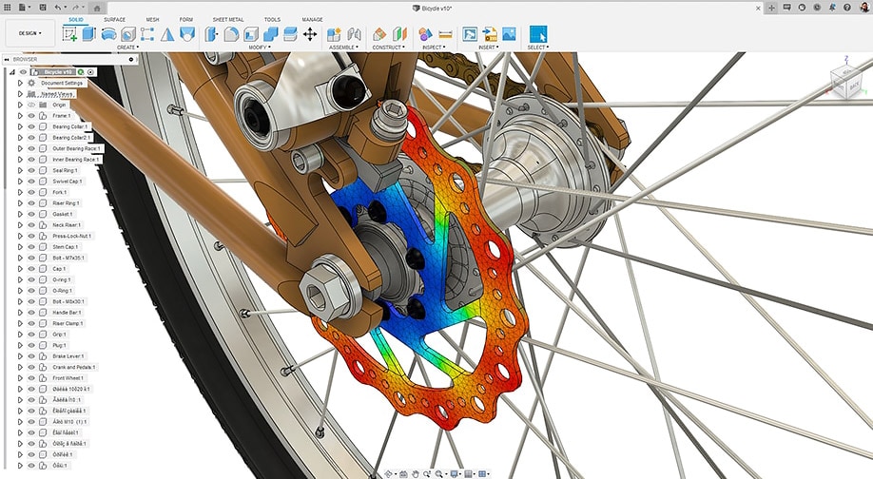Toggle visibility of Fork:1
The height and width of the screenshot is (479, 873).
pos(30,192)
